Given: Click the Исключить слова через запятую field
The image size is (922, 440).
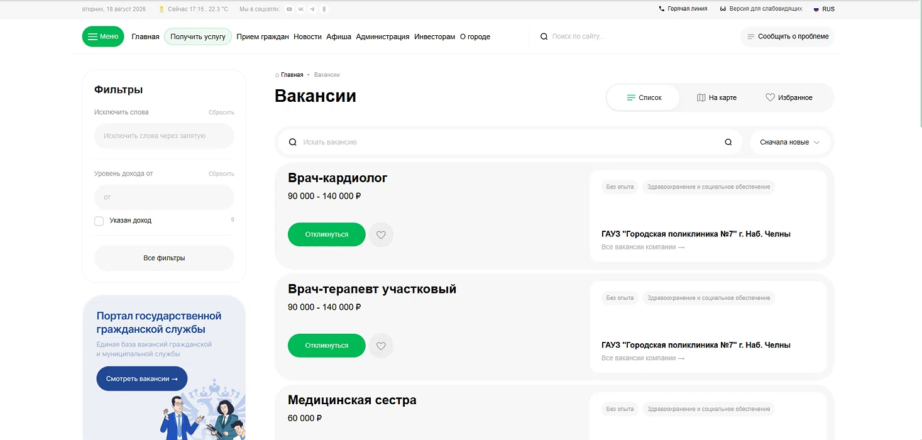Looking at the screenshot, I should pyautogui.click(x=164, y=136).
